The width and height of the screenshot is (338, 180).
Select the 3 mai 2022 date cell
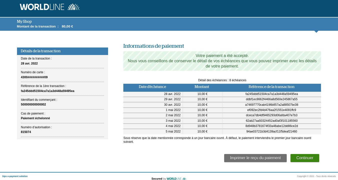pyautogui.click(x=153, y=121)
